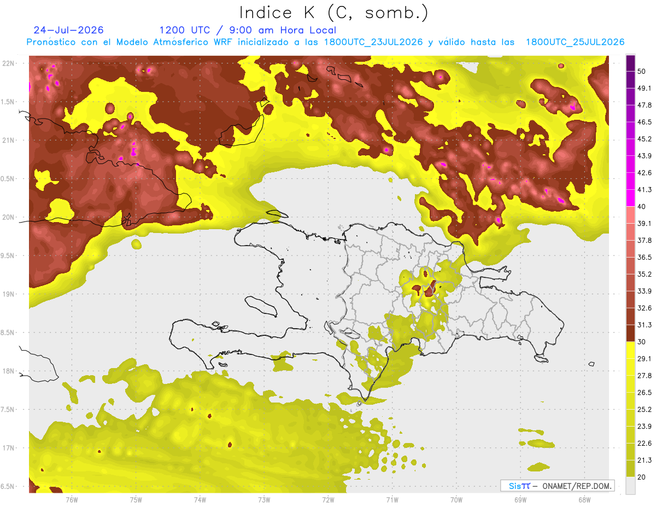Click the '73W' longitude axis label
Screen dimensions: 656x507
click(264, 500)
